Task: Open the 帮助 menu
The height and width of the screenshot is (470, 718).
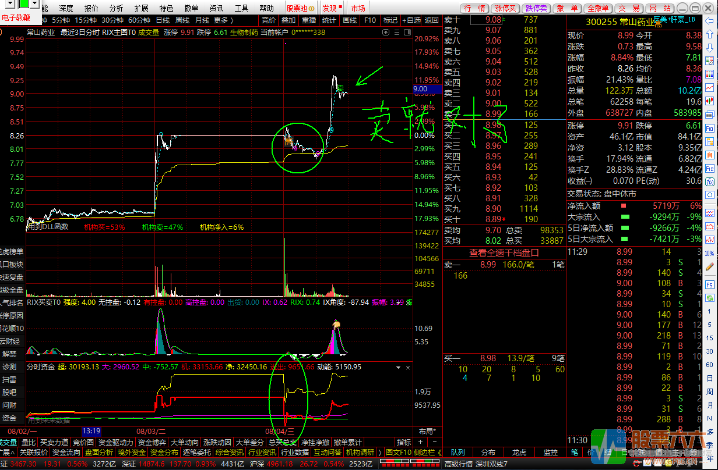Action: point(266,8)
